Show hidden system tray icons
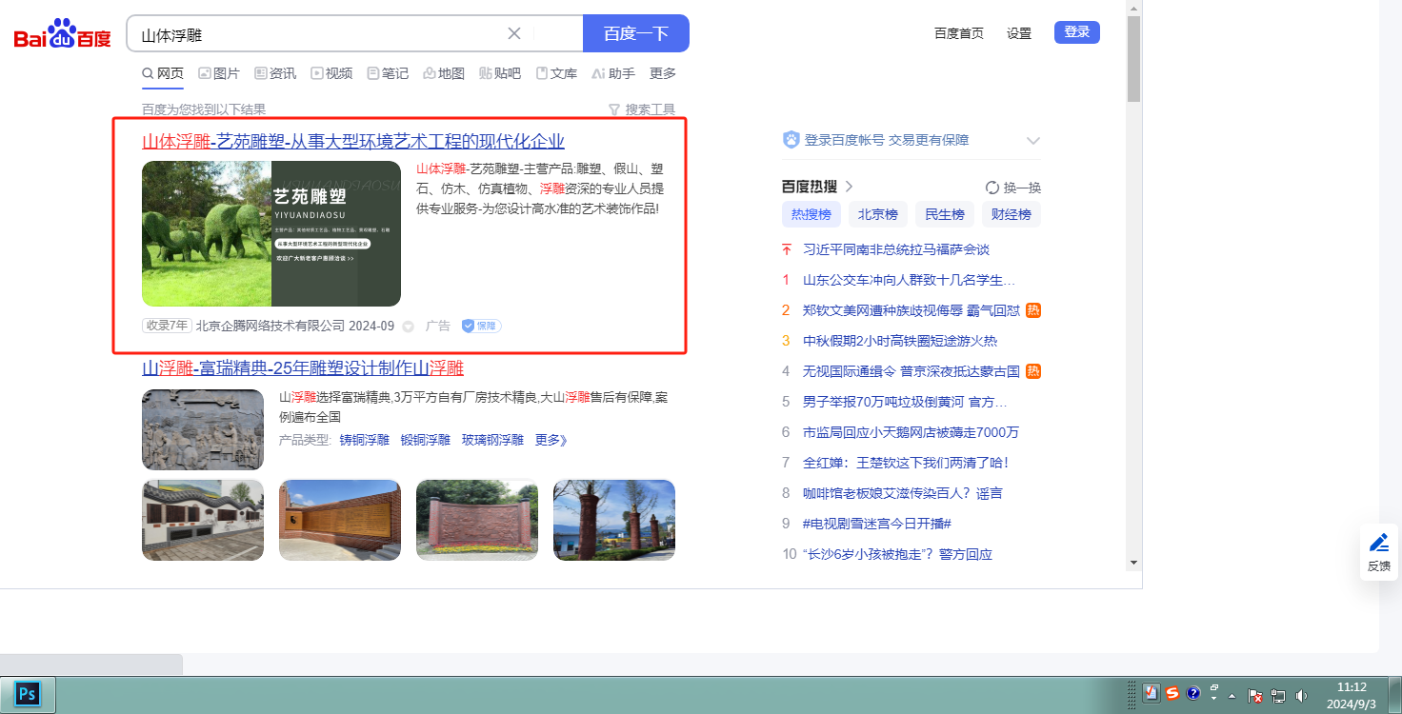1402x714 pixels. (x=1232, y=695)
